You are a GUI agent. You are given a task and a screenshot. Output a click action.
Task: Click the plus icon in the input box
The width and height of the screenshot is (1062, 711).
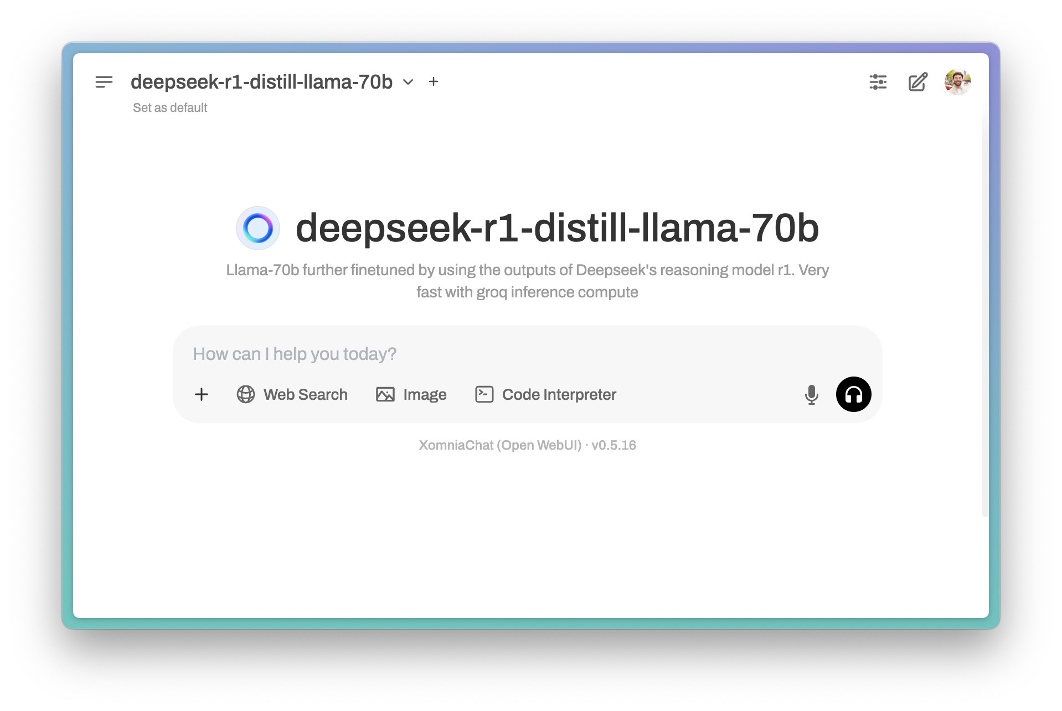[x=202, y=394]
